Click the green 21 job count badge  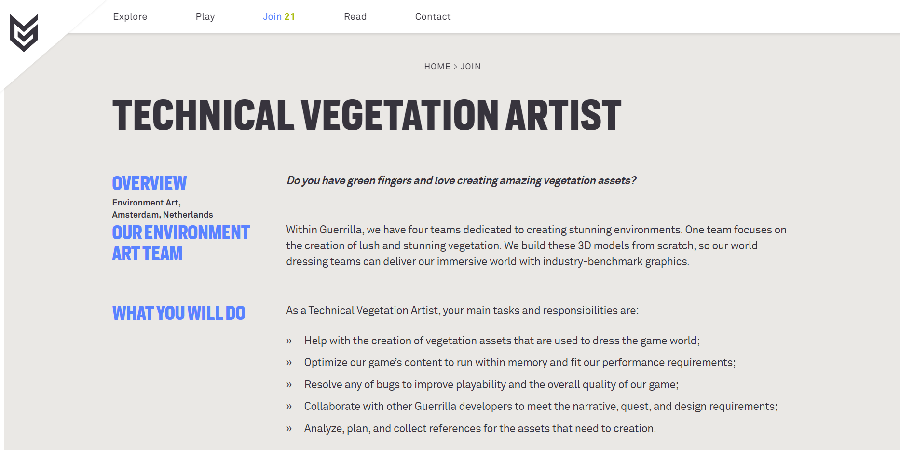289,16
